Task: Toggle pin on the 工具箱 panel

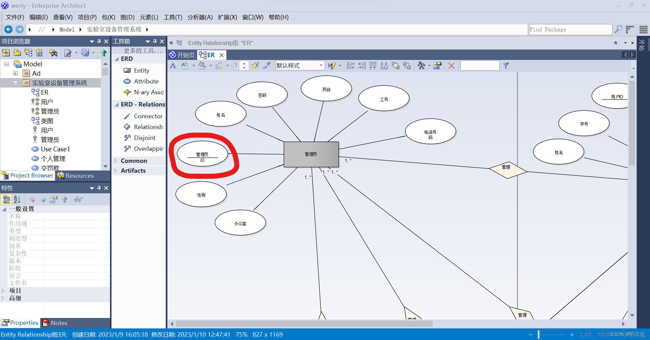Action: [x=155, y=41]
